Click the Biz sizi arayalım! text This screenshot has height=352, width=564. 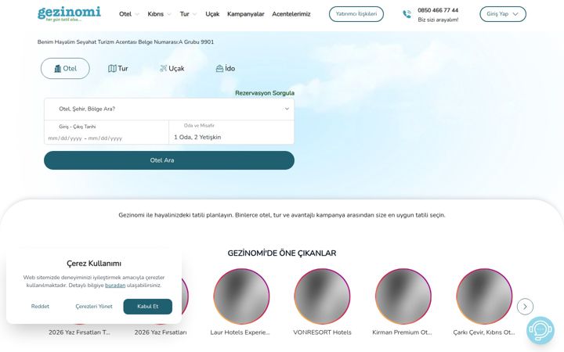pyautogui.click(x=438, y=20)
